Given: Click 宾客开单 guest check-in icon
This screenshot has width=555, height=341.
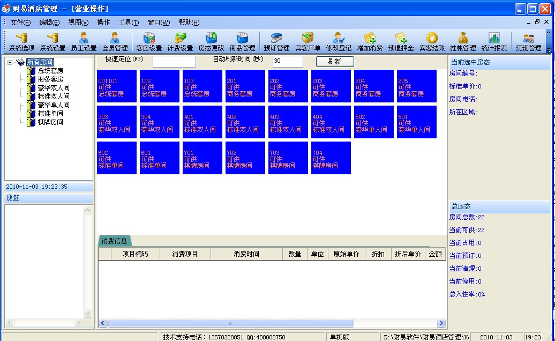Looking at the screenshot, I should coord(307,42).
